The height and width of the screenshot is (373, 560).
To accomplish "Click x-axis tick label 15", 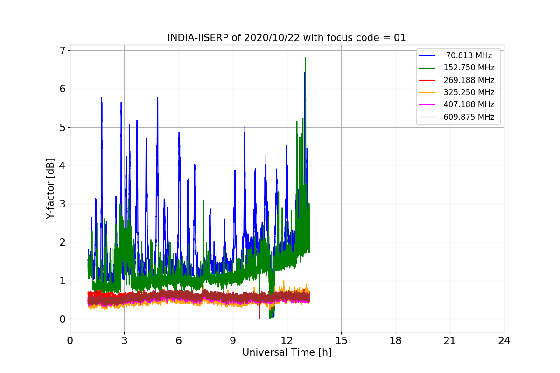I will 341,341.
